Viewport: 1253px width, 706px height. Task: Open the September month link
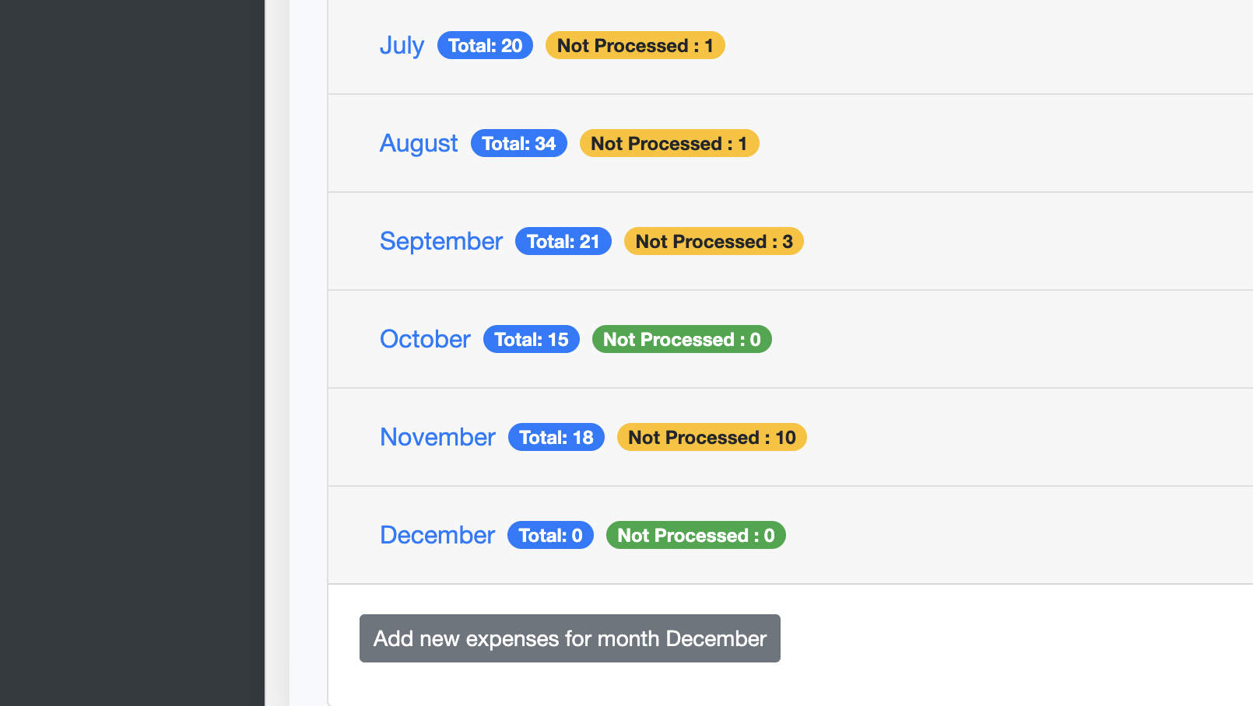pyautogui.click(x=441, y=242)
